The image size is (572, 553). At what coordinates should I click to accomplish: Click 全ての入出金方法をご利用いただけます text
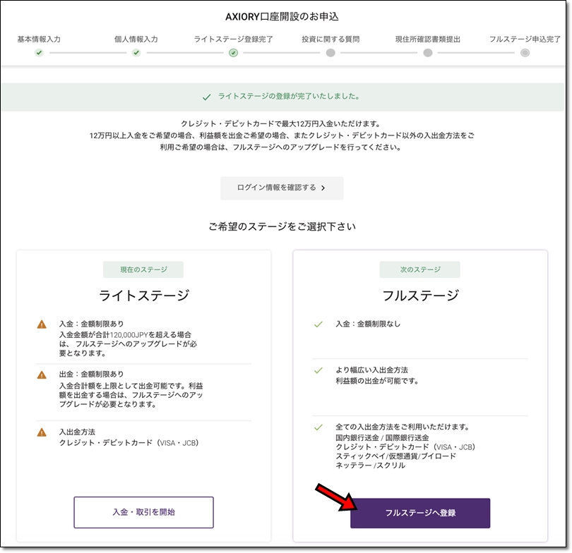(x=403, y=427)
